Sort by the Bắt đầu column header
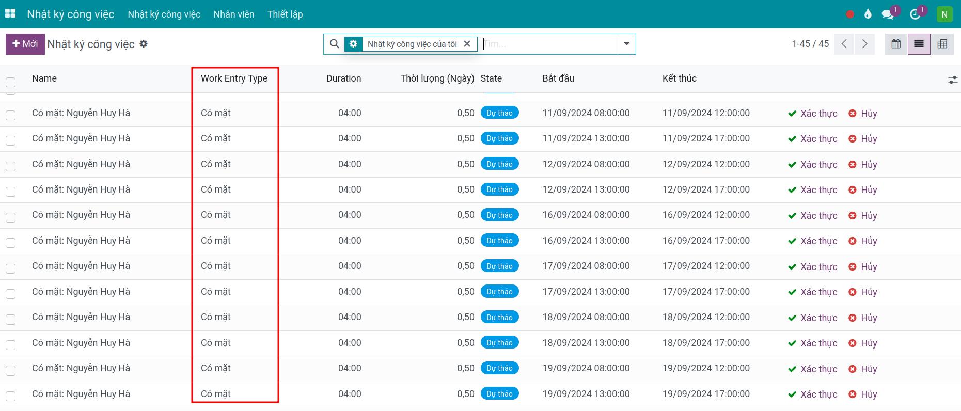The image size is (961, 411). [x=558, y=78]
